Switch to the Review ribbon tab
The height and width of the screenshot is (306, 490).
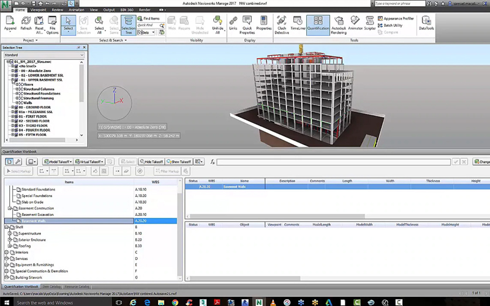click(x=57, y=10)
